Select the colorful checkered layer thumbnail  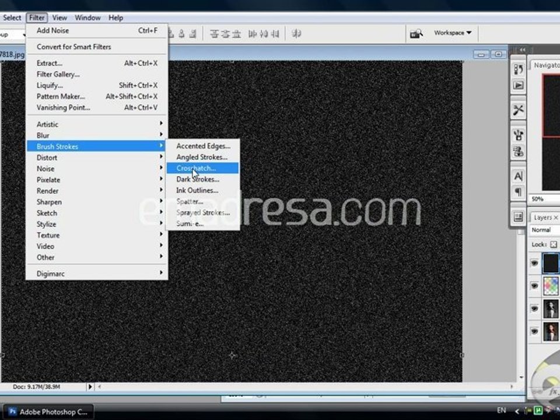pos(551,286)
